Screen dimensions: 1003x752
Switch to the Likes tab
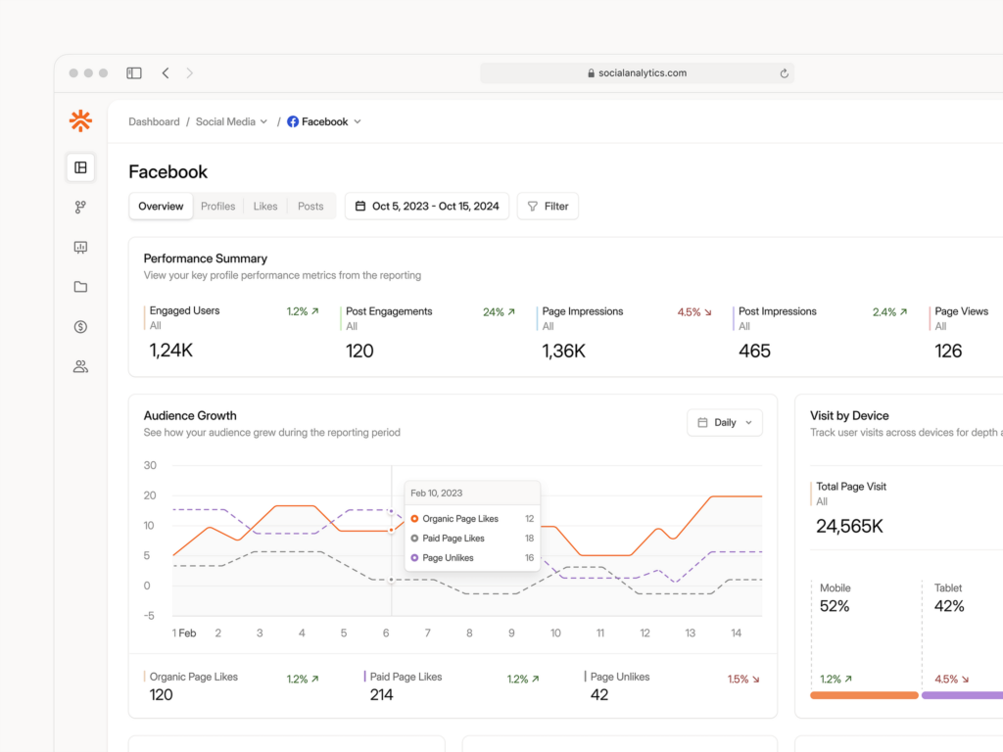tap(265, 207)
